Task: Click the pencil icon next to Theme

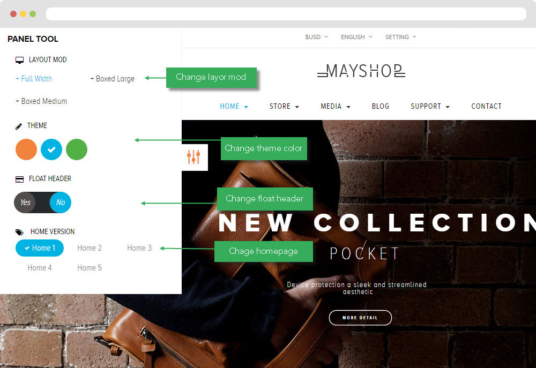Action: (x=18, y=126)
